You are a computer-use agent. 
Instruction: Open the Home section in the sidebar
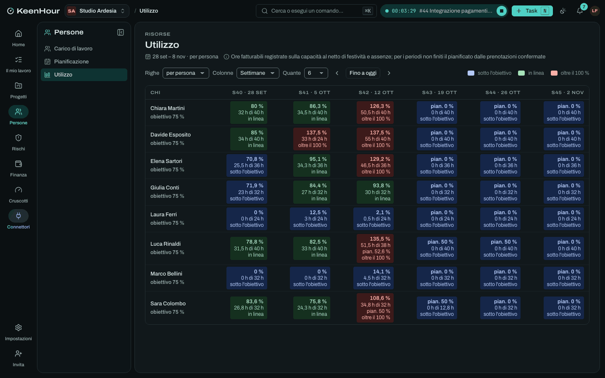pyautogui.click(x=18, y=38)
